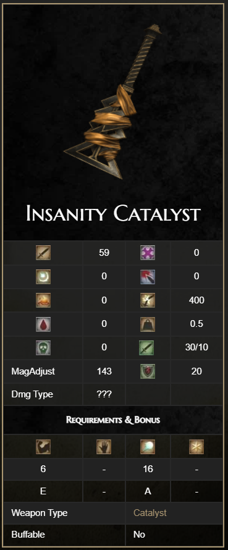This screenshot has width=228, height=550.
Task: Click the green sword damage reduction icon
Action: click(148, 347)
